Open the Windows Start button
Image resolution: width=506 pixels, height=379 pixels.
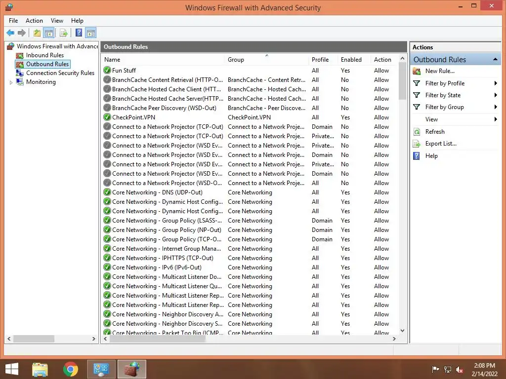(12, 369)
